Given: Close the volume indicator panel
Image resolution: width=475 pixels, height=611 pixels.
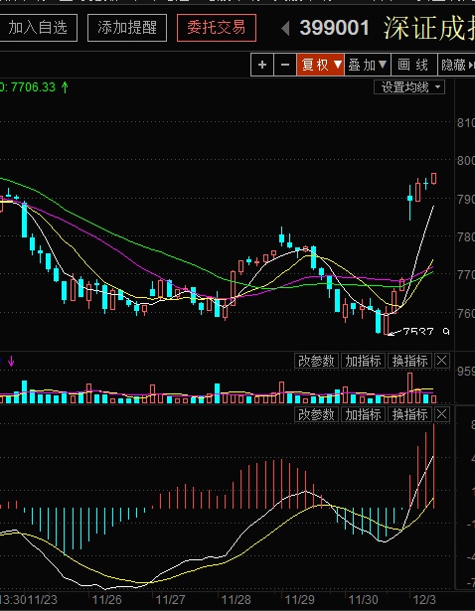Looking at the screenshot, I should (x=442, y=361).
